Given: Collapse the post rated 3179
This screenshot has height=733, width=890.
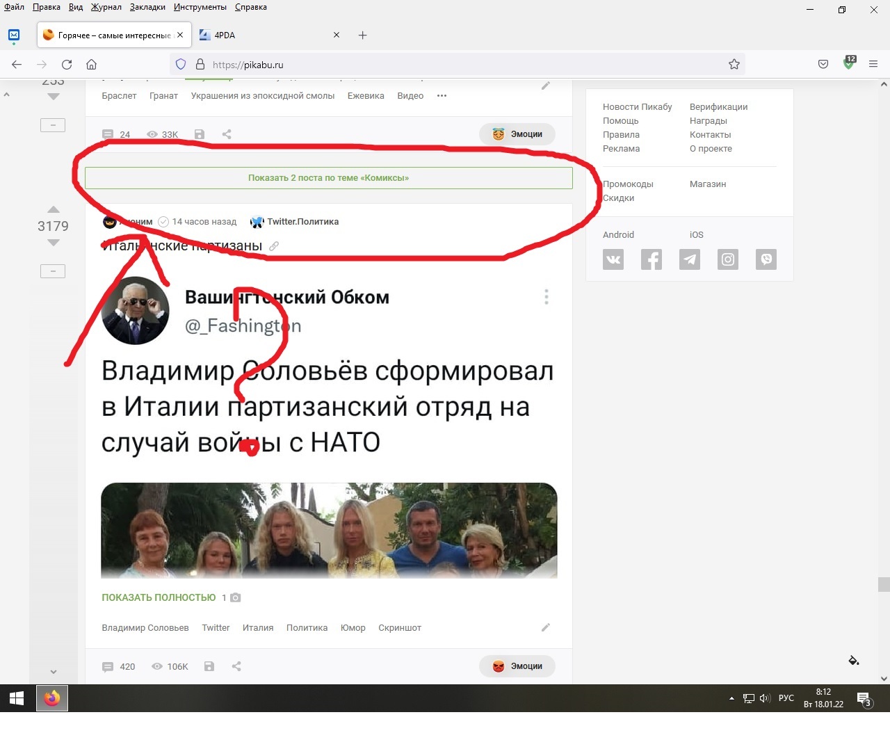Looking at the screenshot, I should click(x=53, y=271).
